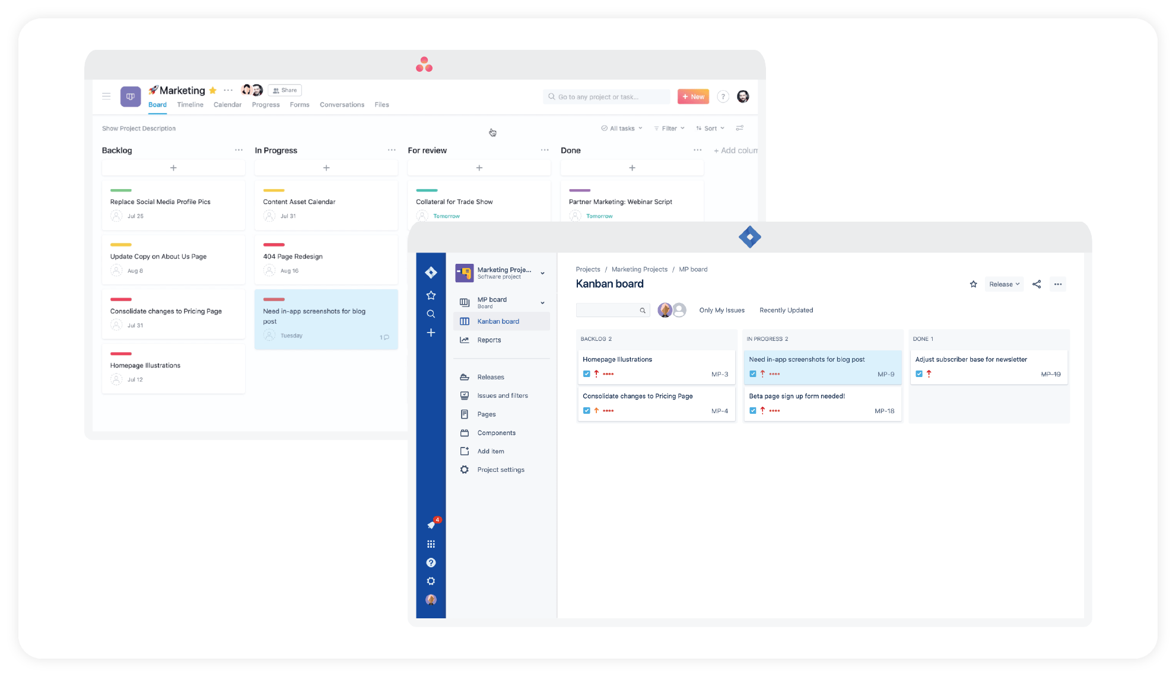Add a task with plus under For review
The height and width of the screenshot is (677, 1176).
479,168
